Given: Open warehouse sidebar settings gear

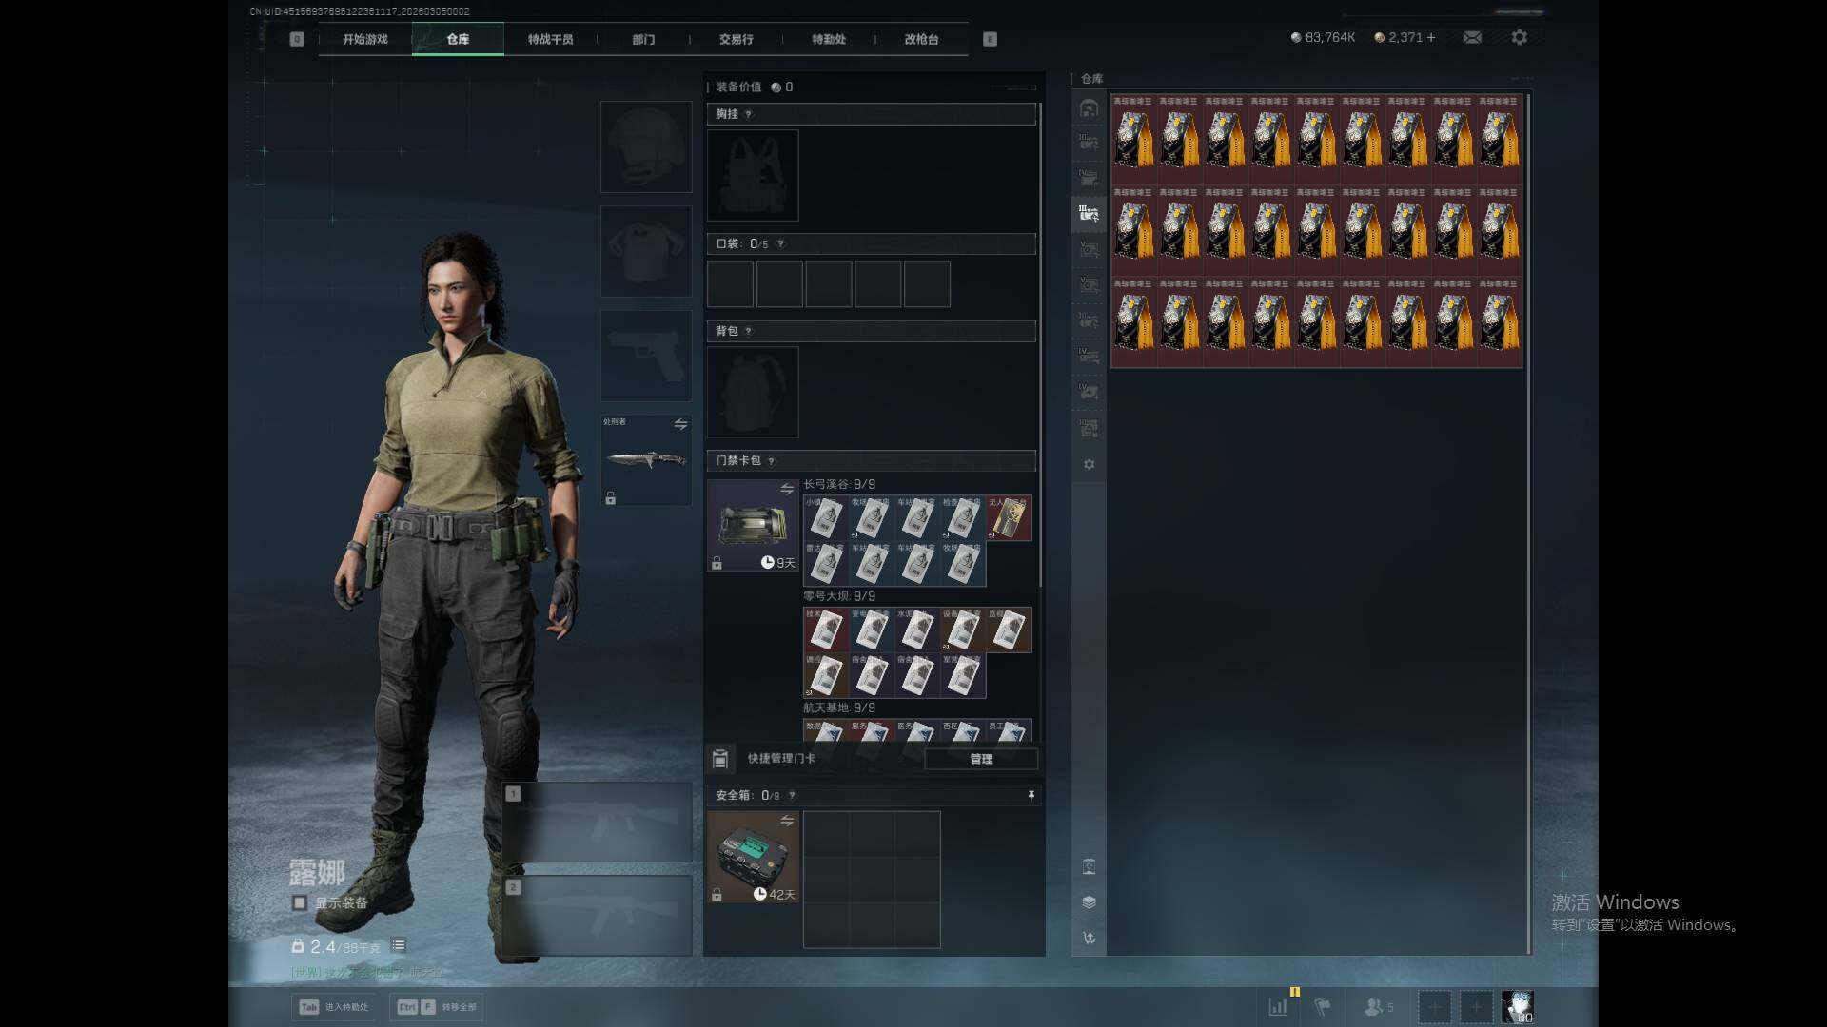Looking at the screenshot, I should click(1089, 464).
